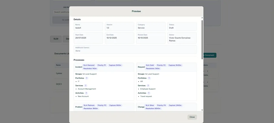Image resolution: width=274 pixels, height=123 pixels.
Task: Click the Capture: 6h0m badge
Action: coord(115,105)
